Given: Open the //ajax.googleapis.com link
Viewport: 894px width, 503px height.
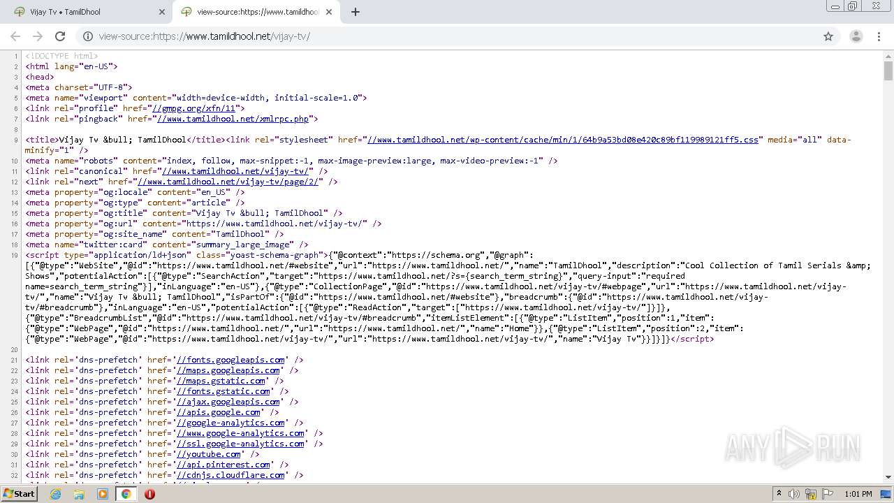Looking at the screenshot, I should coord(228,402).
